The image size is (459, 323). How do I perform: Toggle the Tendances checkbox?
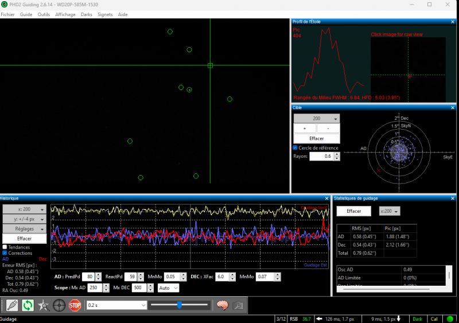pos(5,247)
